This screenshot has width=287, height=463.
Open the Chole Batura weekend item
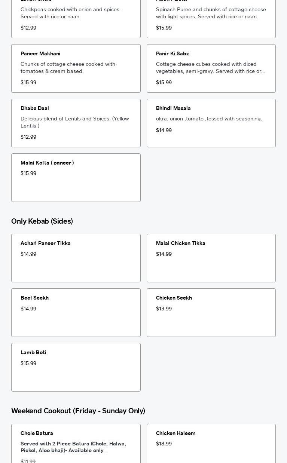pyautogui.click(x=76, y=443)
